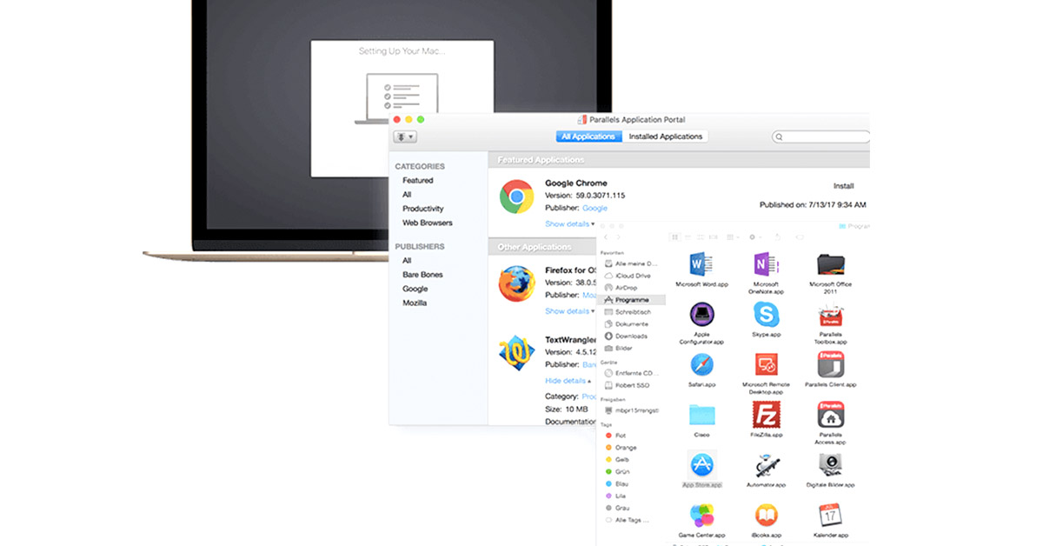Launch Safari.app from the Programme folder
Viewport: 1043px width, 546px height.
pyautogui.click(x=701, y=364)
